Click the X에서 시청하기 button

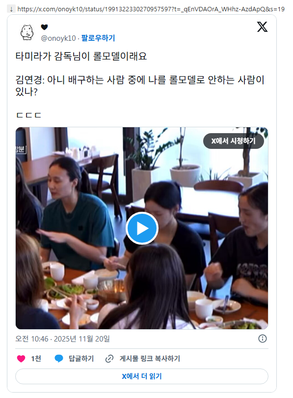(234, 141)
